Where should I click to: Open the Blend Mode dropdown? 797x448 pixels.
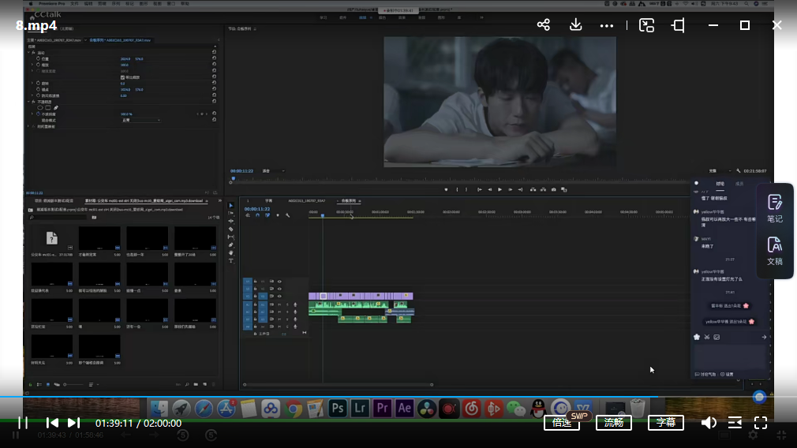coord(140,121)
